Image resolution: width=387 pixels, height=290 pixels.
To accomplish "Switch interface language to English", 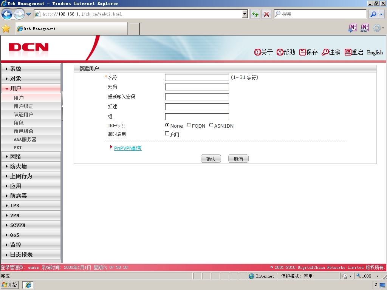I will click(x=375, y=52).
